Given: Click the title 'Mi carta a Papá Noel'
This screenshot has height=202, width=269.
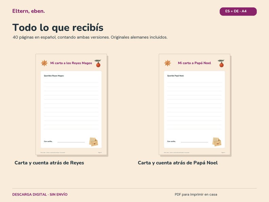Looking at the screenshot, I should pyautogui.click(x=194, y=63).
